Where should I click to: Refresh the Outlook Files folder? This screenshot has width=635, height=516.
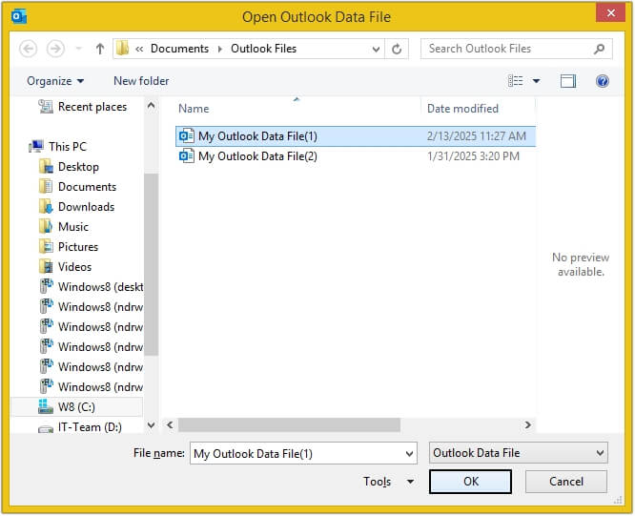point(397,50)
